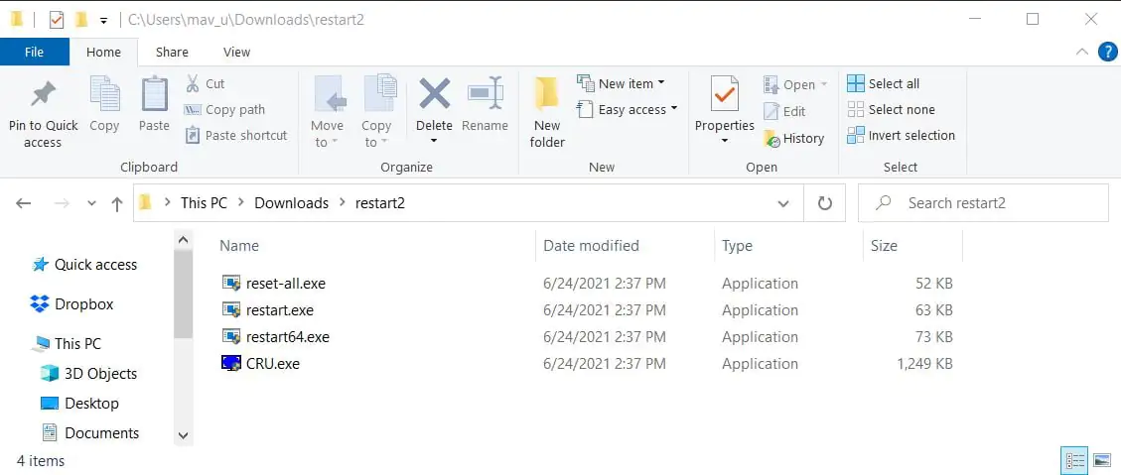
Task: Click the Rename icon in Organize group
Action: 485,95
